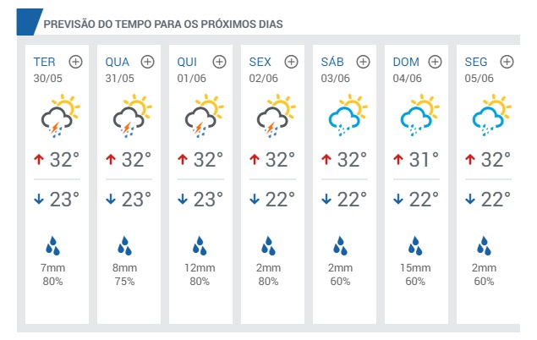Expand QUA 31/05 forecast plus icon
The height and width of the screenshot is (340, 537).
(148, 62)
